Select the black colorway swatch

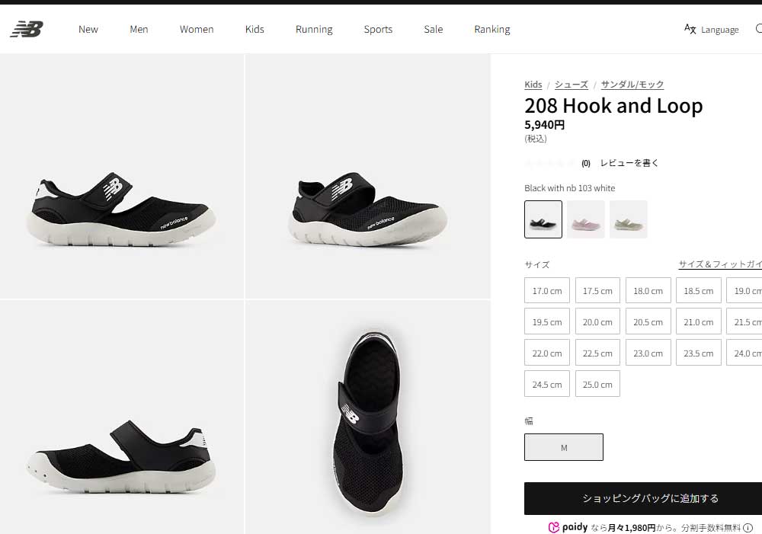tap(543, 219)
